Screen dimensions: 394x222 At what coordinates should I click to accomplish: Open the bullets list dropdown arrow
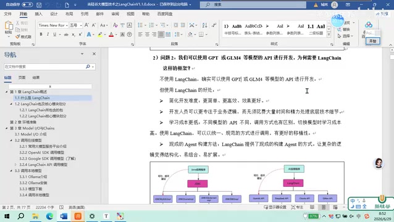coord(145,25)
